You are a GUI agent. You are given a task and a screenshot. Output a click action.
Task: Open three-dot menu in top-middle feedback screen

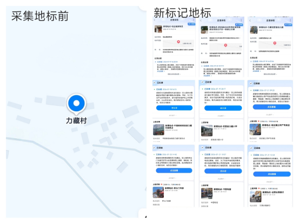click(x=241, y=20)
